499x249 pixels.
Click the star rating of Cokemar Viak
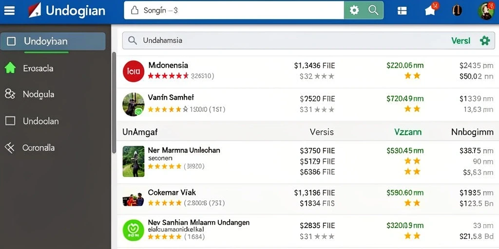(165, 203)
